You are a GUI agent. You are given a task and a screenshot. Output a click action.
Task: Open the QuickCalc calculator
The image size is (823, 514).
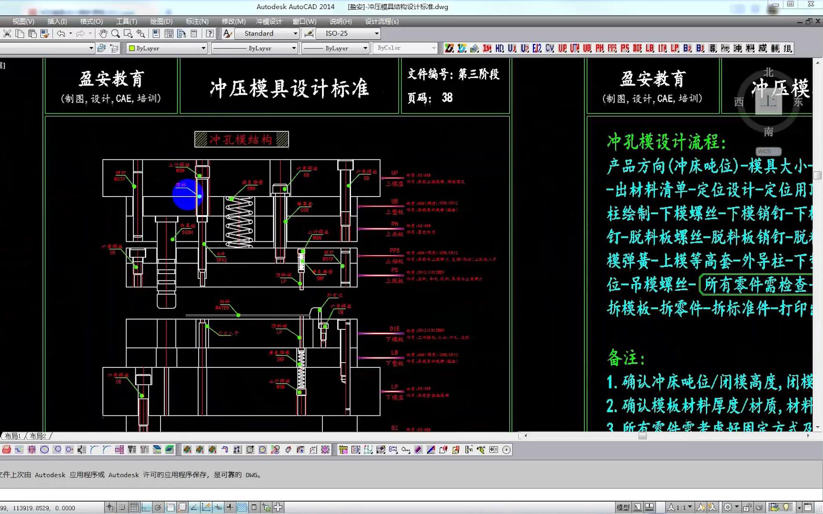[x=194, y=33]
